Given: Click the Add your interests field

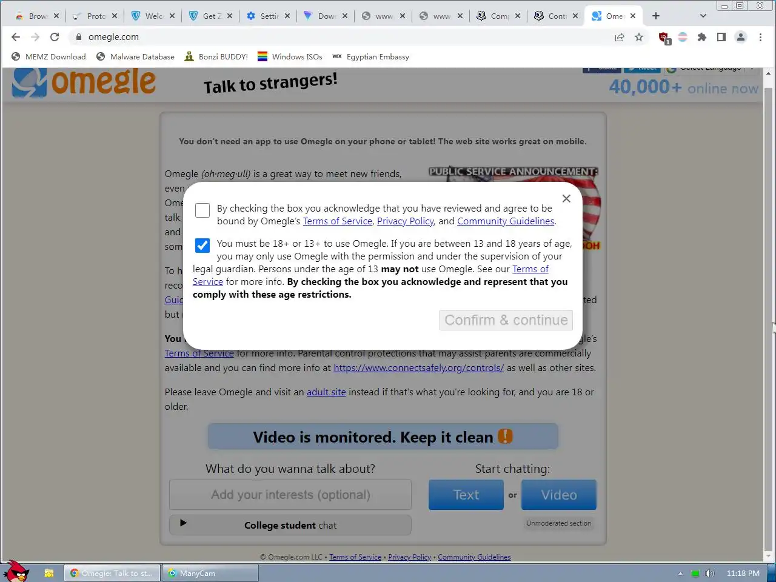Looking at the screenshot, I should click(290, 495).
